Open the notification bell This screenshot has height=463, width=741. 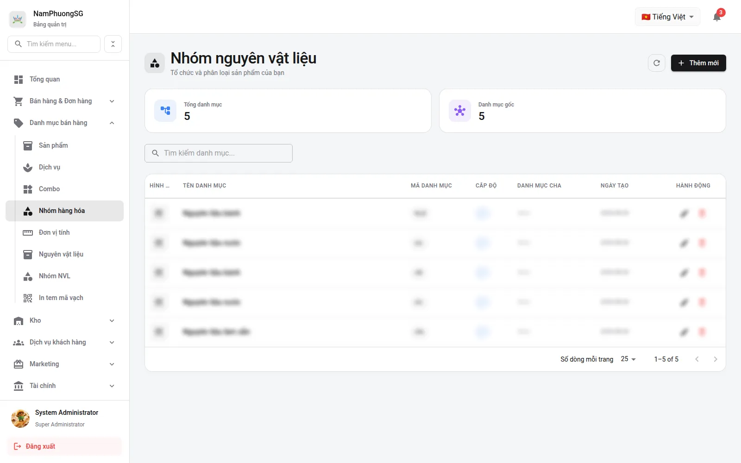717,17
